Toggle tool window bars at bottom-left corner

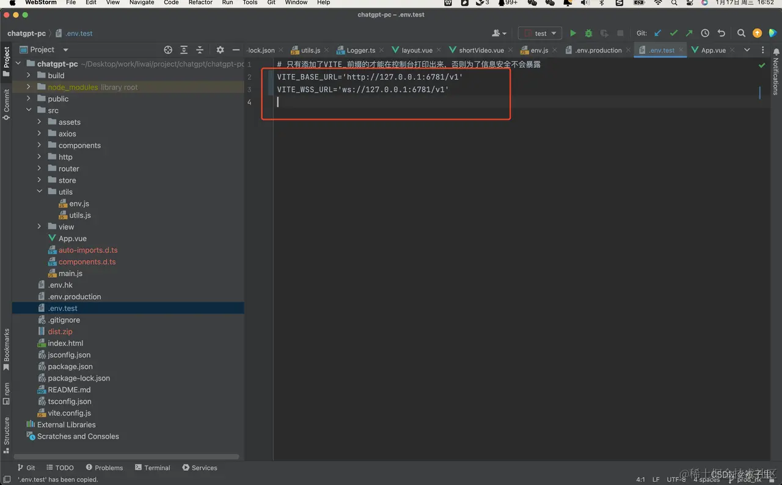(6, 480)
